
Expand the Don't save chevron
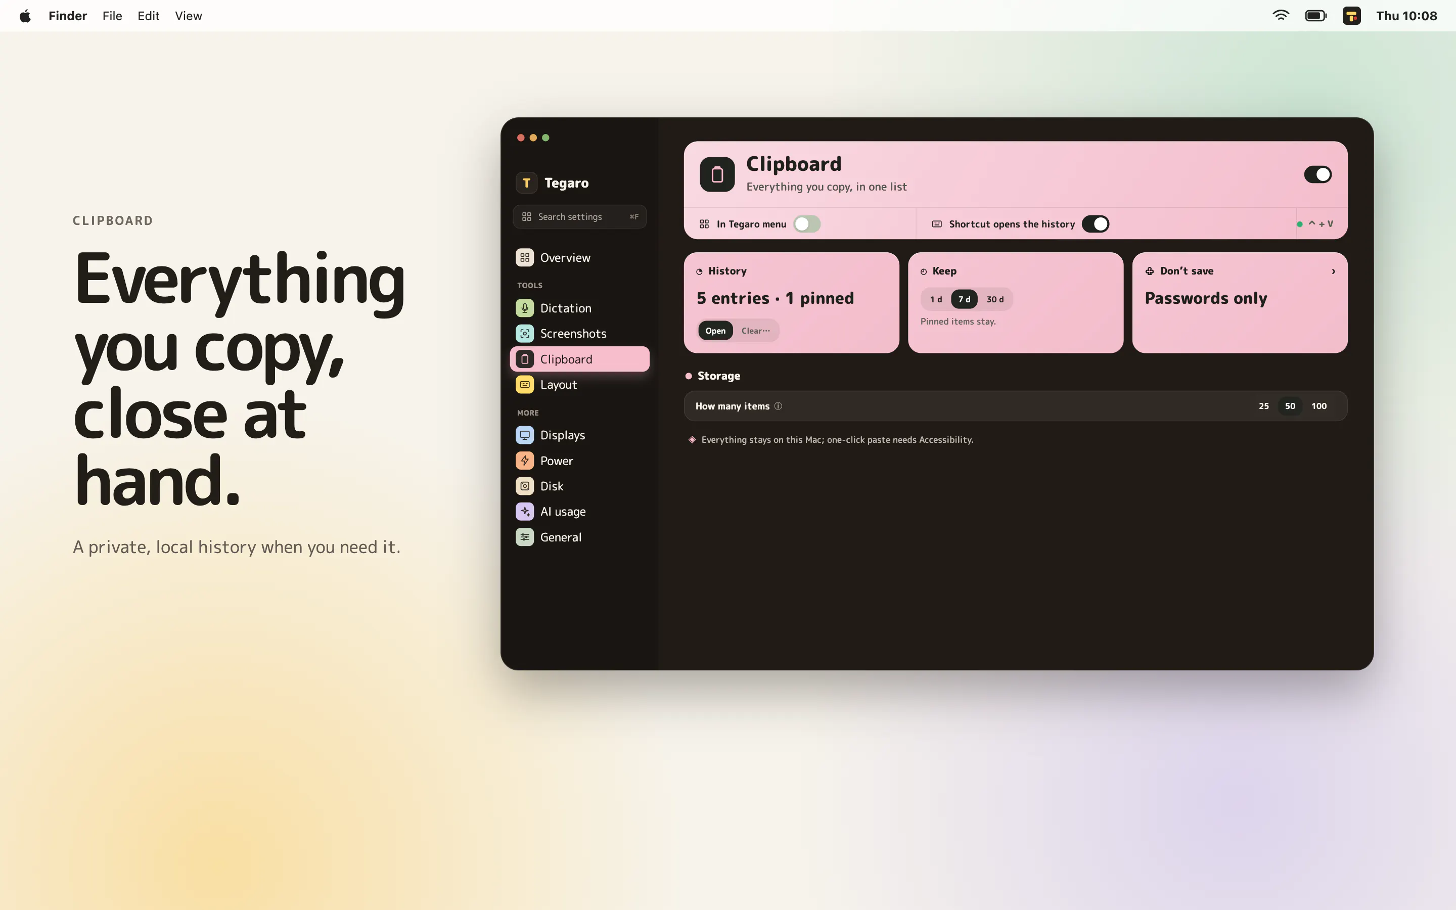click(1333, 271)
